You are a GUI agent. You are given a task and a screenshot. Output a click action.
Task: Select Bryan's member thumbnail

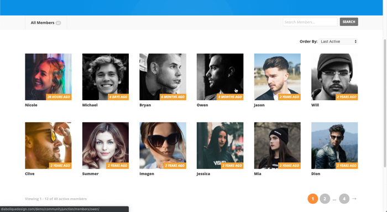(x=163, y=77)
